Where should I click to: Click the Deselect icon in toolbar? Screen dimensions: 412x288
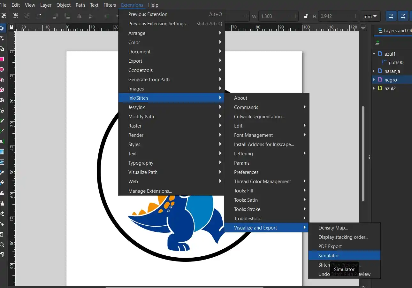[x=27, y=16]
